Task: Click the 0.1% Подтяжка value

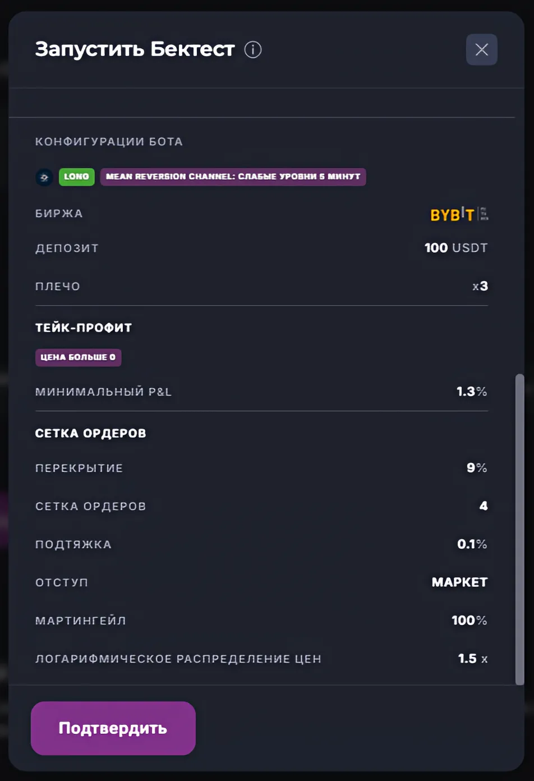Action: [x=472, y=544]
